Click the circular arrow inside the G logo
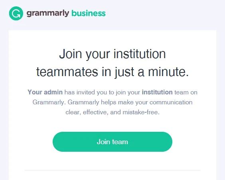Image resolution: width=225 pixels, height=180 pixels. point(16,14)
